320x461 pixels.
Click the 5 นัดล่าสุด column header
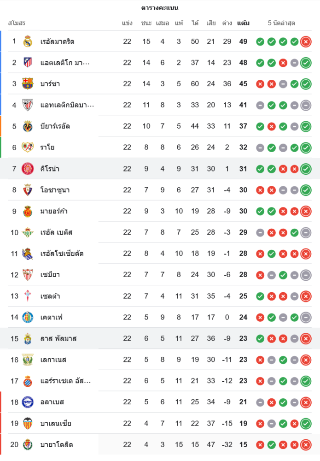(282, 23)
